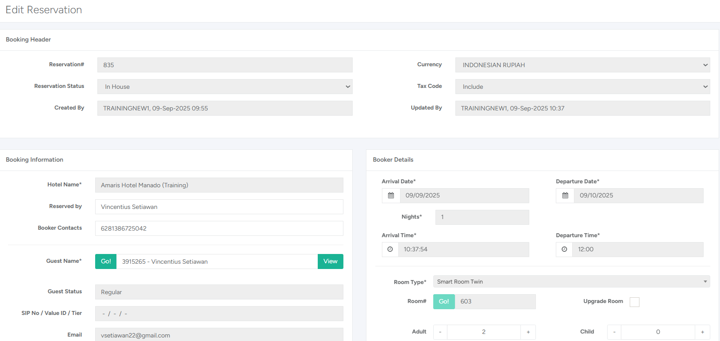The image size is (720, 341).
Task: Click View button for guest profile
Action: pyautogui.click(x=330, y=261)
